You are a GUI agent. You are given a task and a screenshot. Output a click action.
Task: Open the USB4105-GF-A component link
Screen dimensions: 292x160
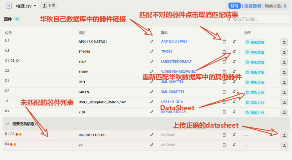172,102
